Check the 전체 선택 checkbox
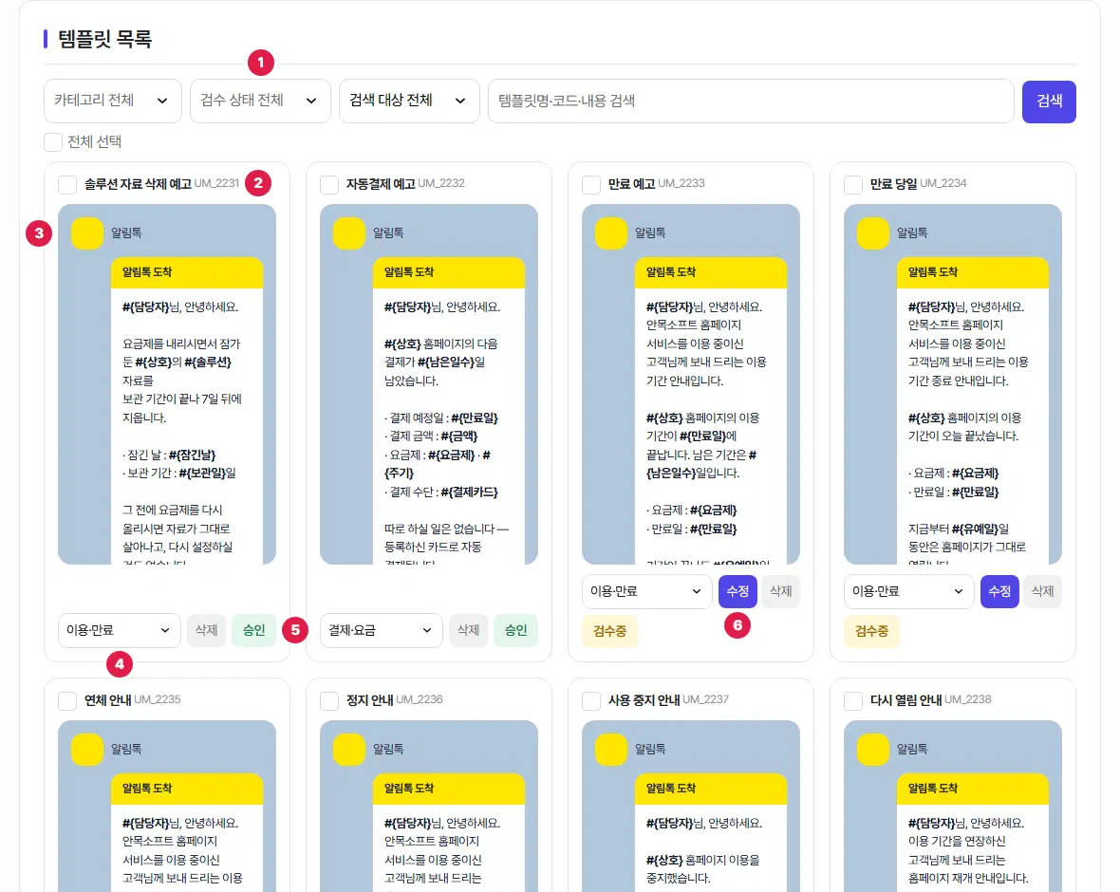The image size is (1120, 892). click(x=53, y=141)
